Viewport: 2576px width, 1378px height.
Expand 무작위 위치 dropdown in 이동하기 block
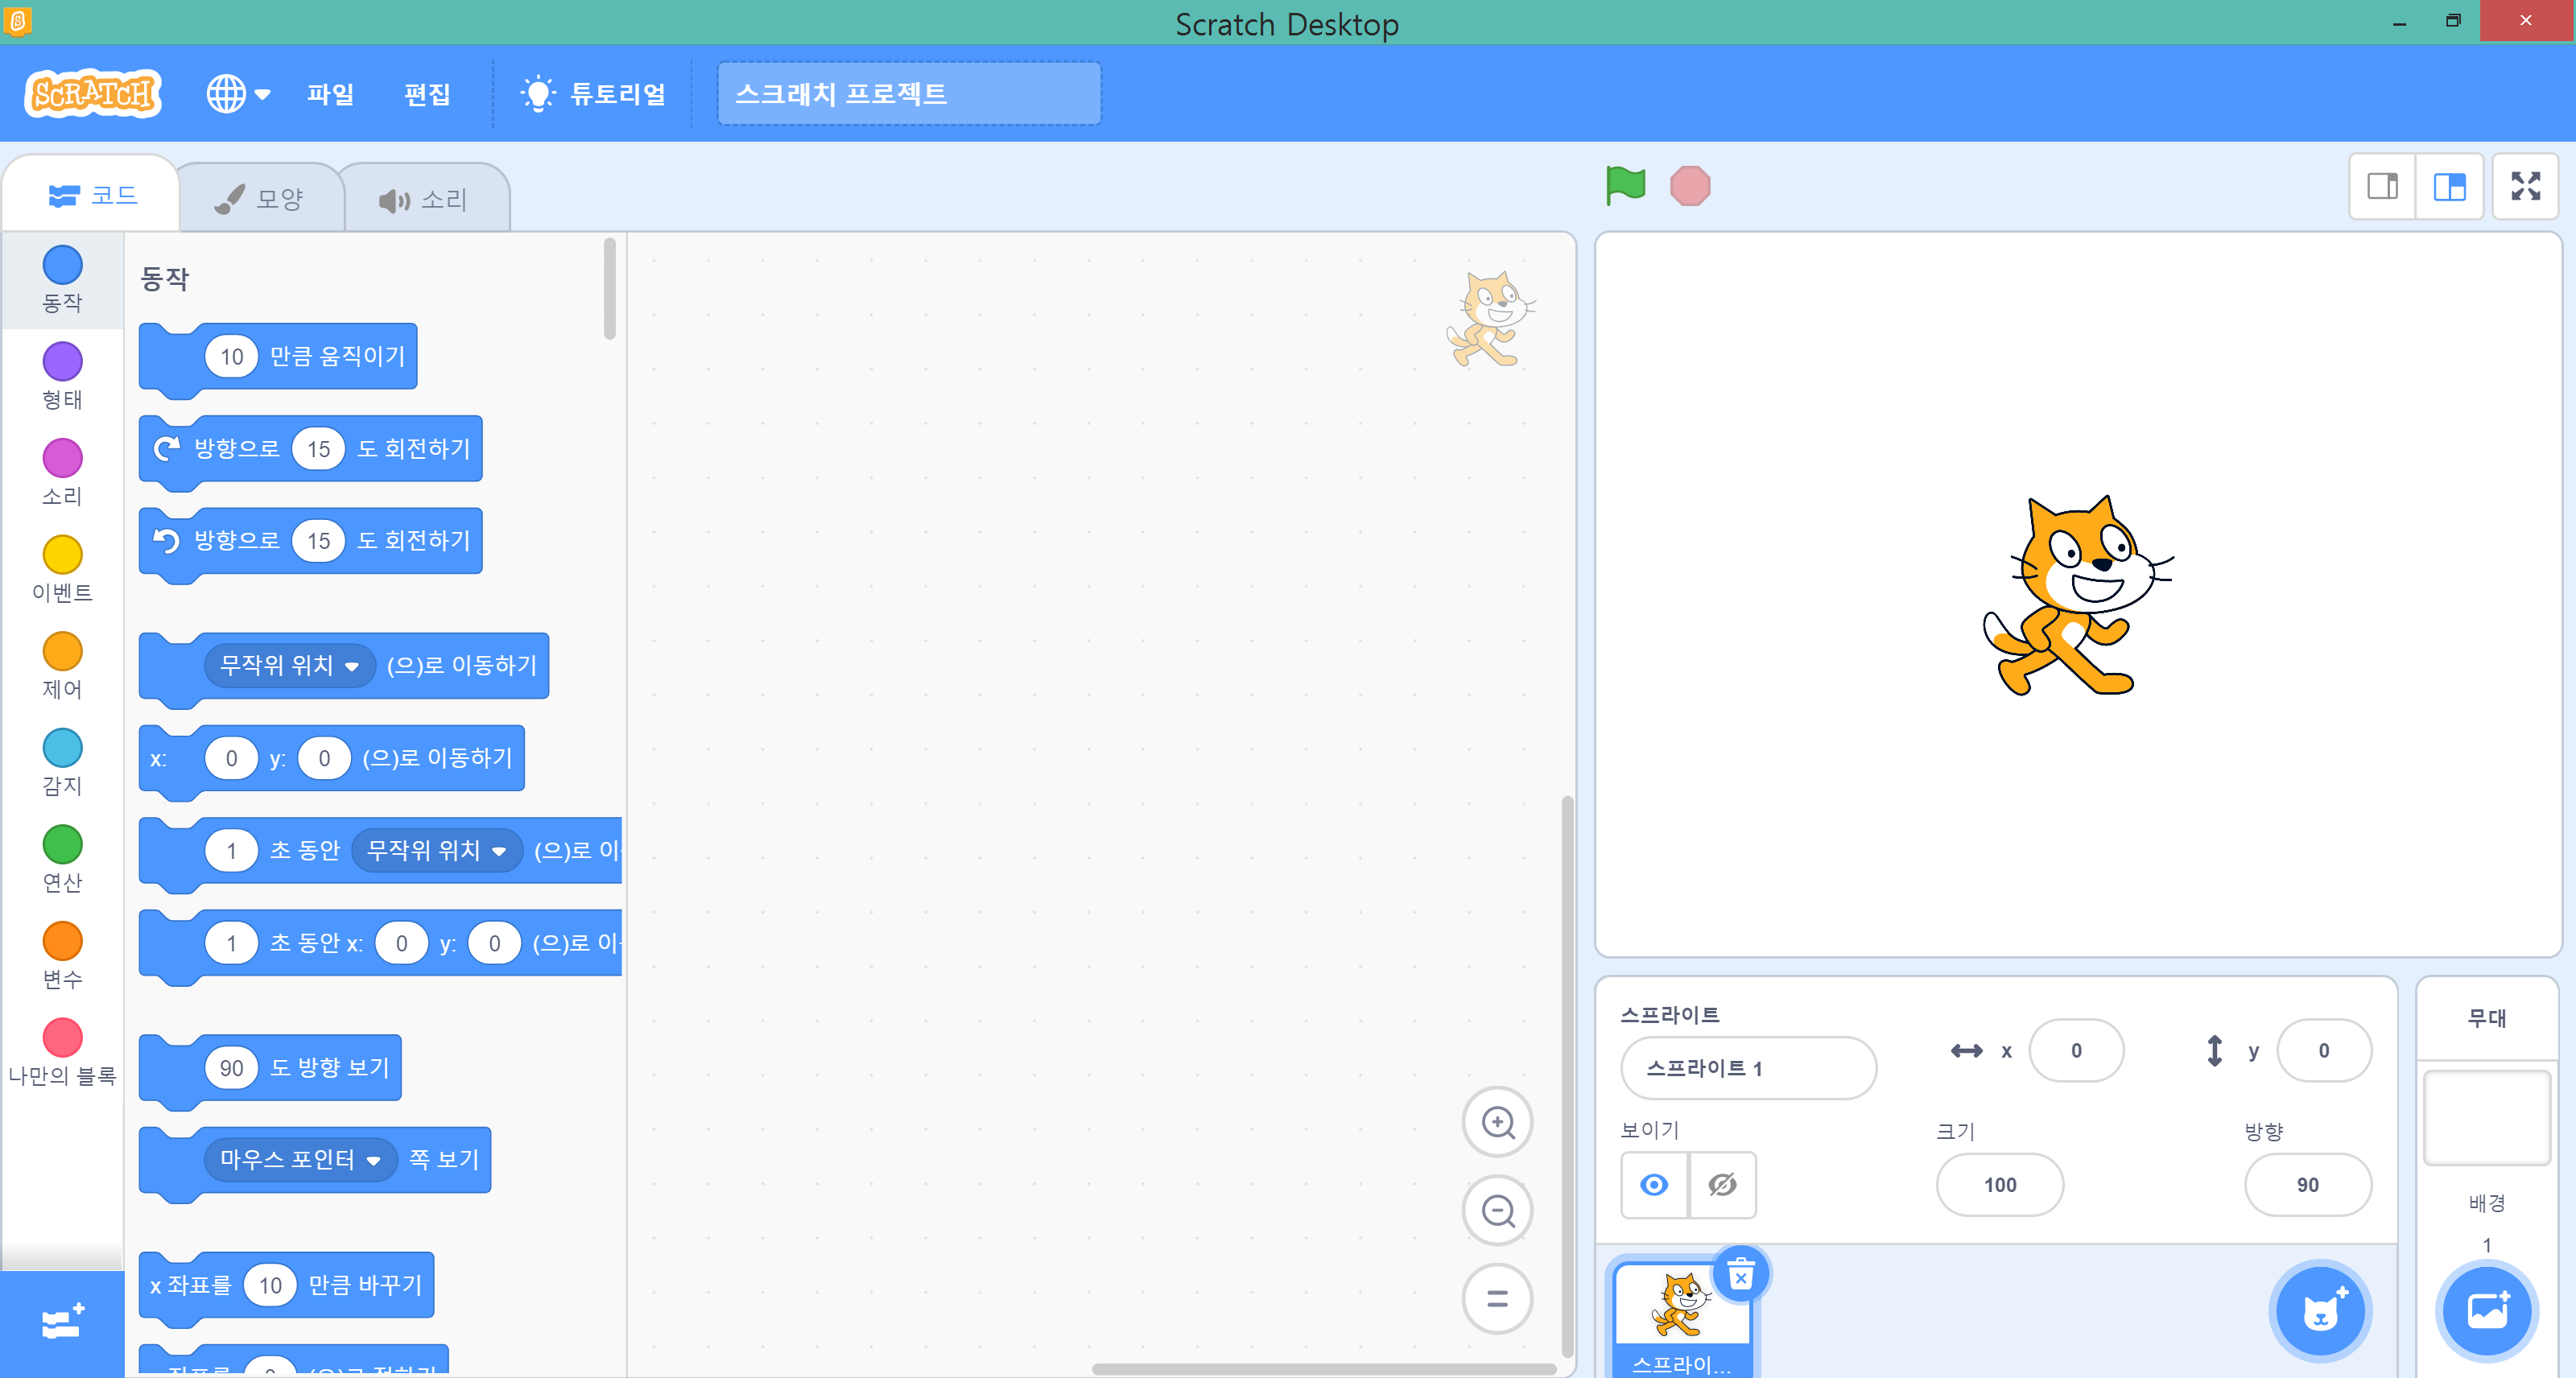[351, 667]
